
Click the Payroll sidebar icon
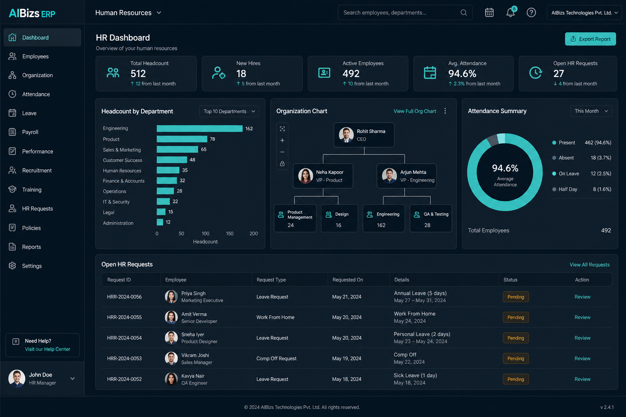tap(13, 132)
